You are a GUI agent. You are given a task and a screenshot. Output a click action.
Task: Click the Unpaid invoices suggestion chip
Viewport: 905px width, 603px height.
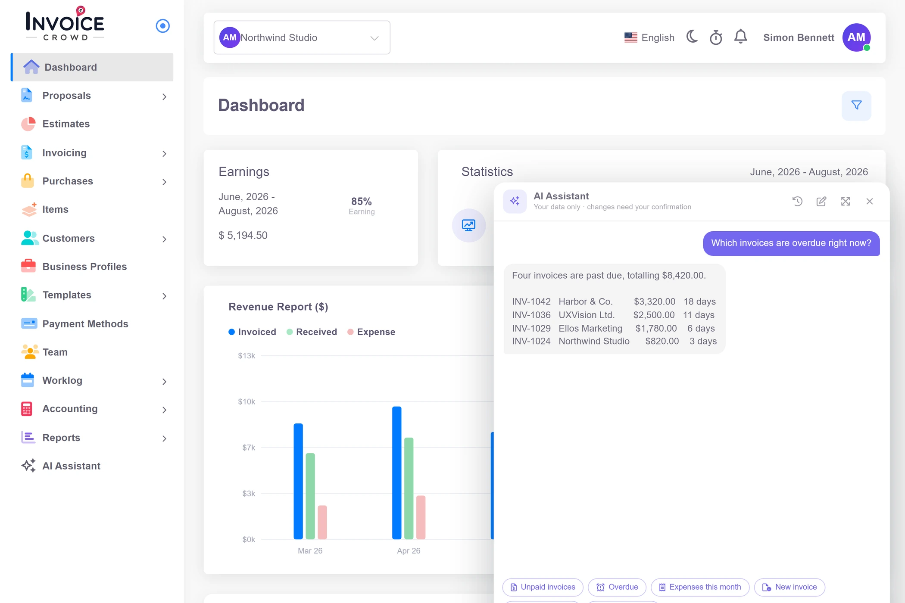543,587
